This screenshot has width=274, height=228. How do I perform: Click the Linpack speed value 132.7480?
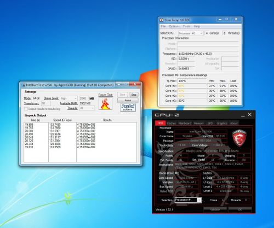(x=55, y=125)
